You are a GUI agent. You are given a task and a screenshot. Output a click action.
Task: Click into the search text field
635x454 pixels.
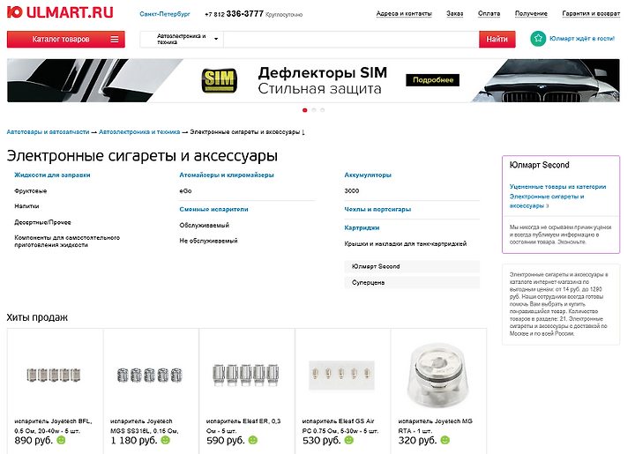pyautogui.click(x=351, y=40)
